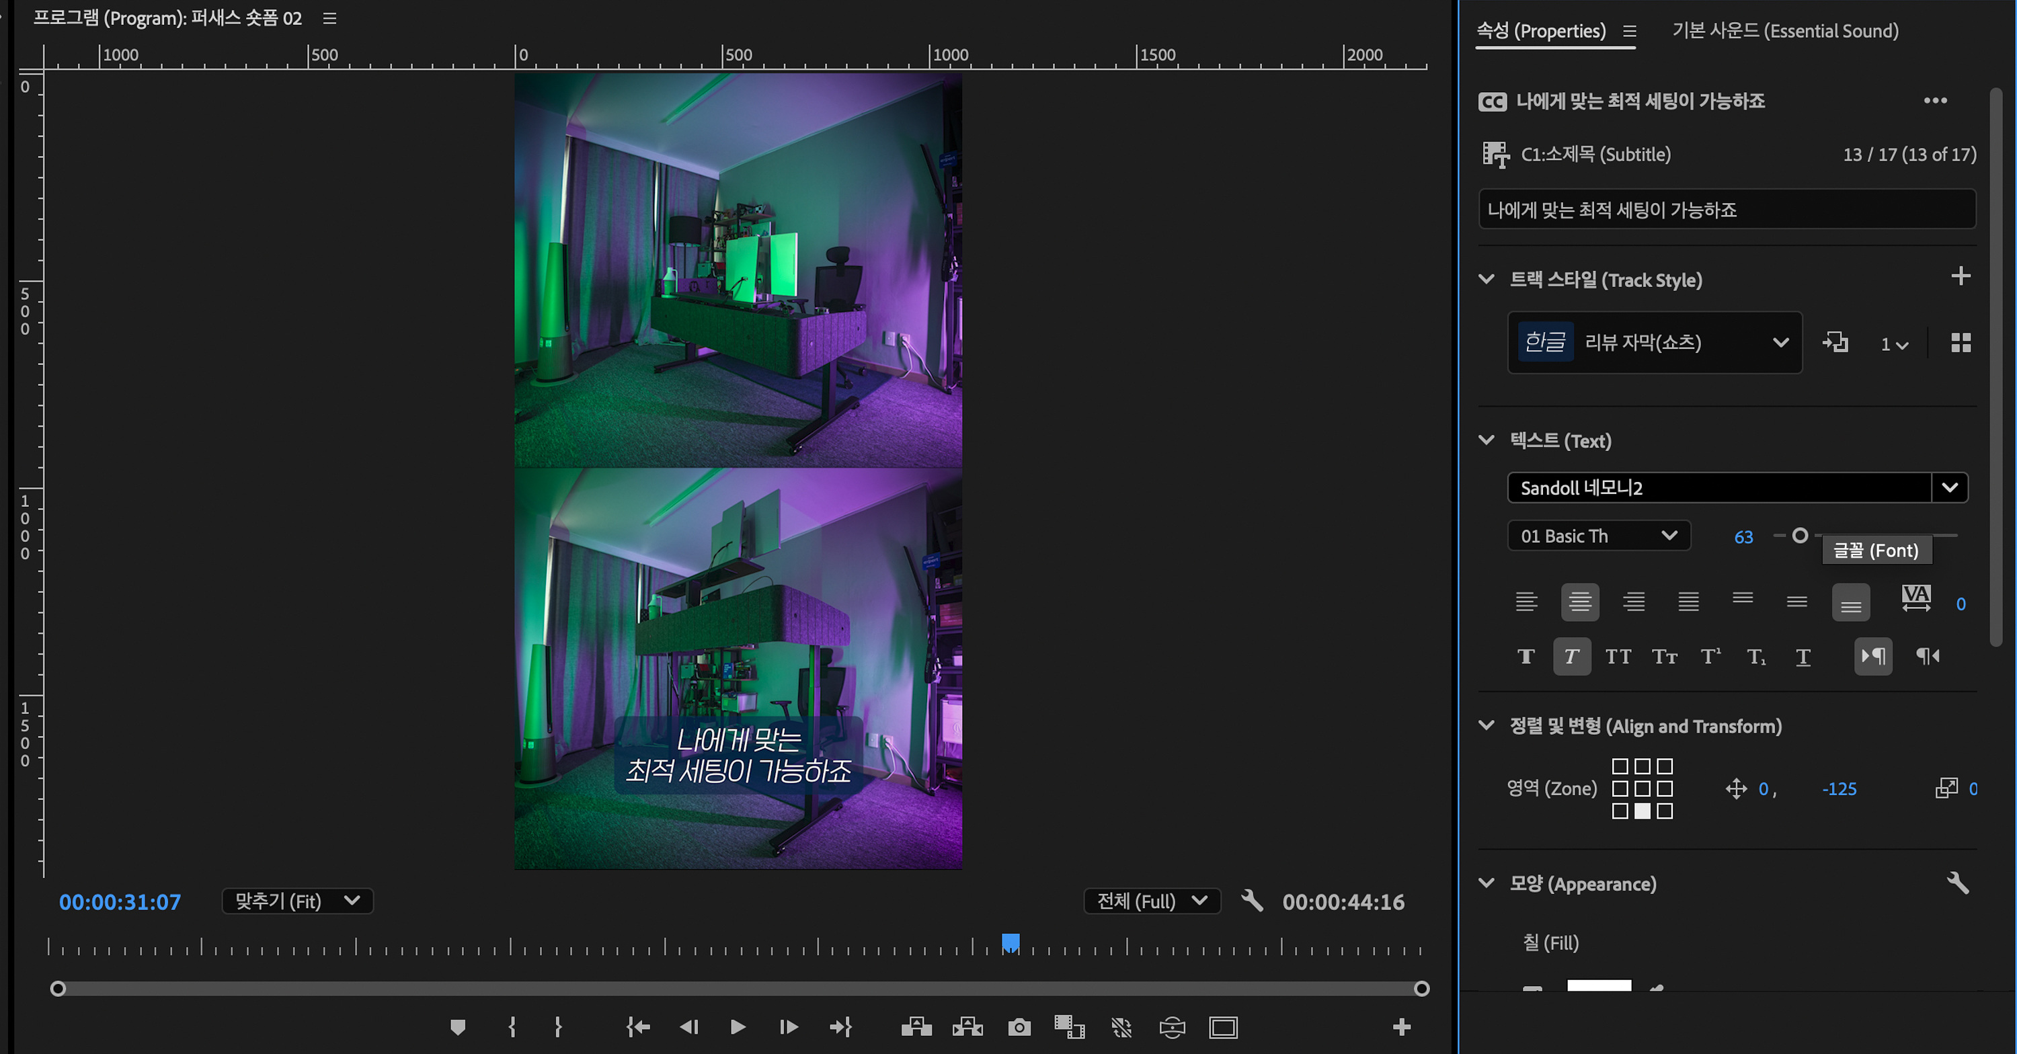Click the Export Frame camera icon

[1019, 1027]
